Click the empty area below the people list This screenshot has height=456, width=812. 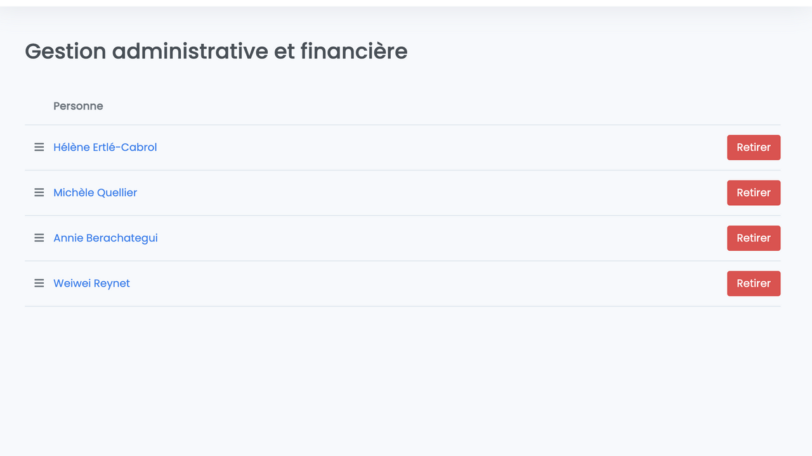pyautogui.click(x=406, y=380)
